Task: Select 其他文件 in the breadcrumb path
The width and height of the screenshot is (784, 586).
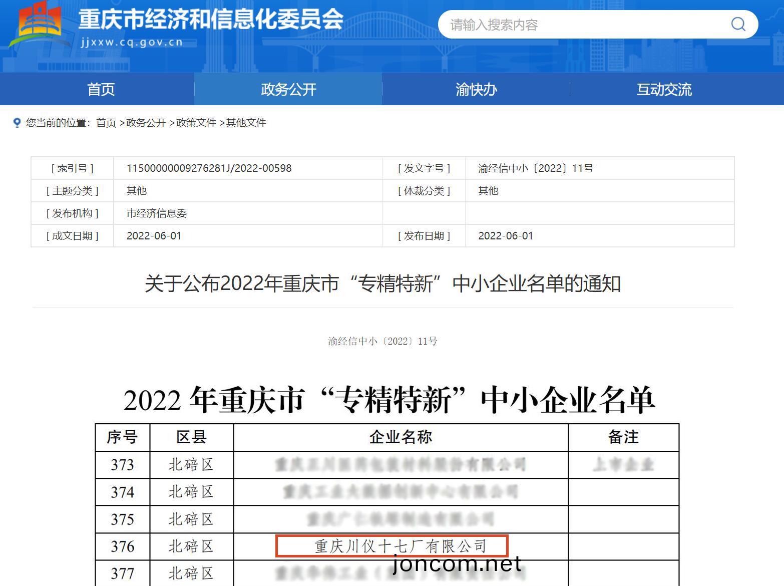Action: coord(246,123)
